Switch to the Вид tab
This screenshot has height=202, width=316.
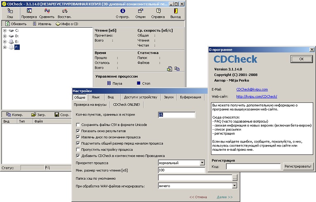click(x=110, y=97)
